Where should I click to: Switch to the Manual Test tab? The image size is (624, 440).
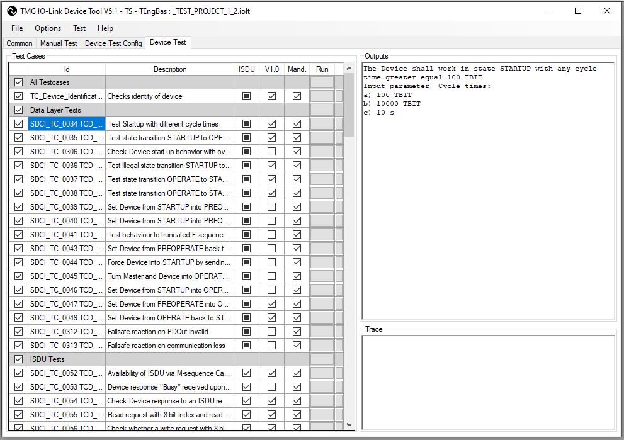pos(59,43)
